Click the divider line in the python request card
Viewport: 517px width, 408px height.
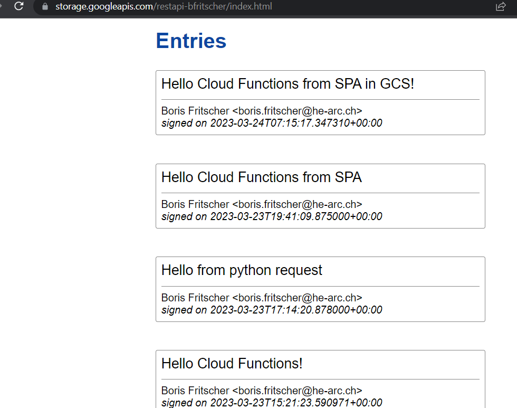click(320, 286)
